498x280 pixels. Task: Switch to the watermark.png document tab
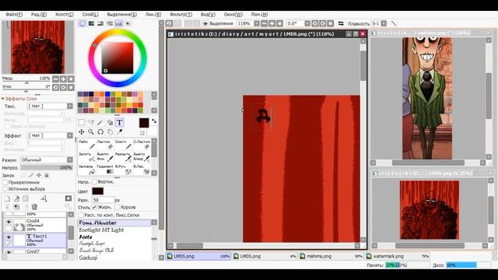(397, 256)
